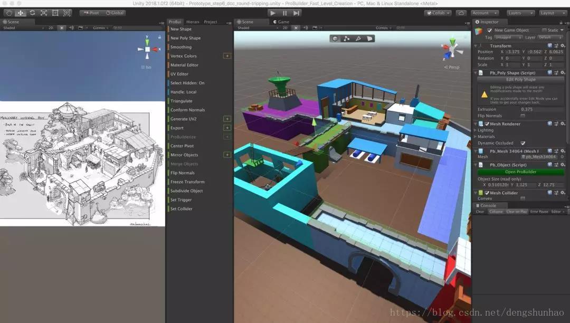Toggle Pivot handle position button

click(91, 13)
